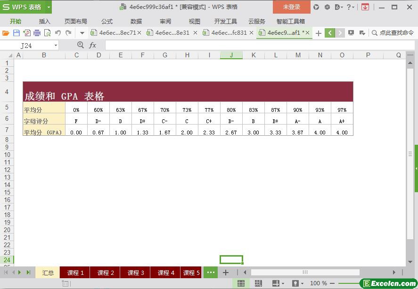Switch to page break preview view
This screenshot has width=418, height=289.
tap(258, 283)
